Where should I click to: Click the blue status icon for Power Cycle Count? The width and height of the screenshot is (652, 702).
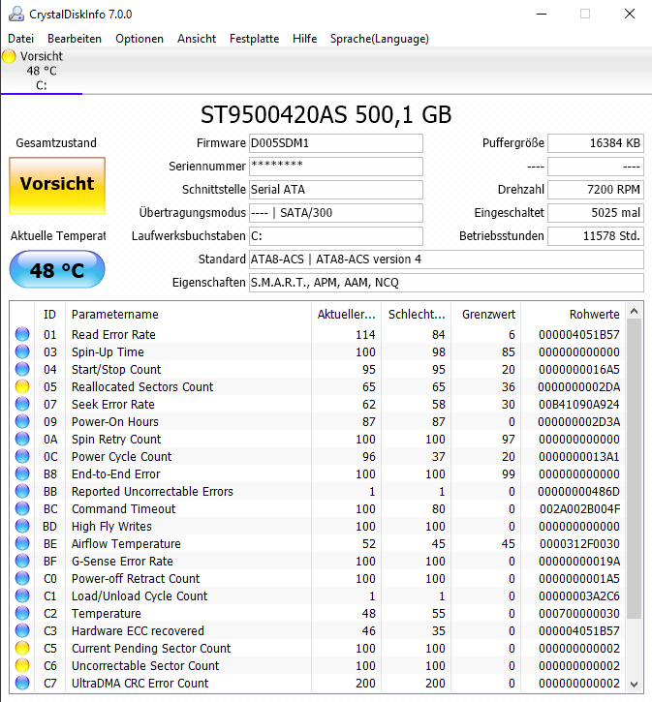(22, 456)
